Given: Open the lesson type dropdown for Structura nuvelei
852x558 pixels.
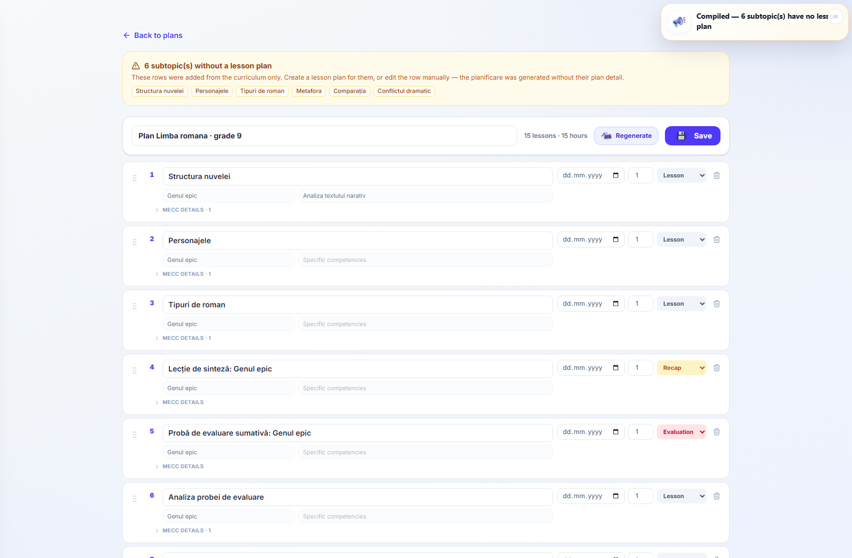Looking at the screenshot, I should 681,175.
